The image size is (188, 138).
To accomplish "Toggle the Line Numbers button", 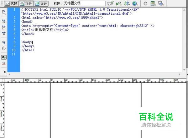I will (4, 57).
